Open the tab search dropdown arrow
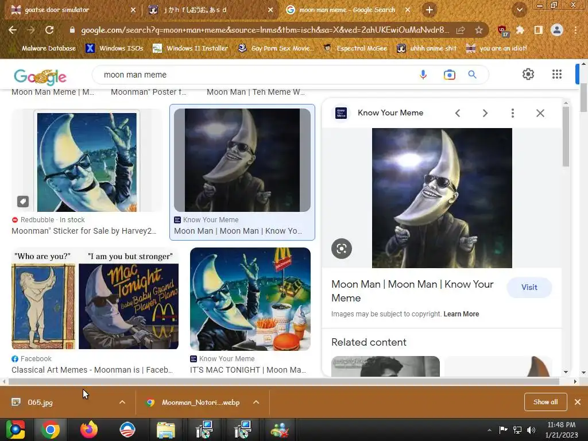Screen dimensions: 588x441 pyautogui.click(x=519, y=10)
